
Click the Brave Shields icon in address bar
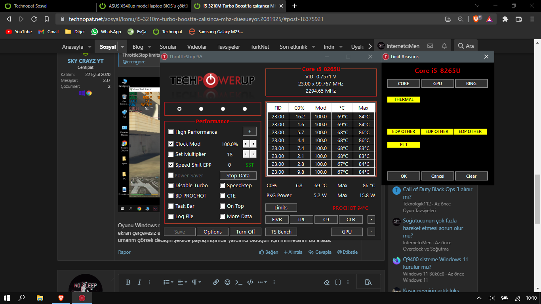coord(476,19)
